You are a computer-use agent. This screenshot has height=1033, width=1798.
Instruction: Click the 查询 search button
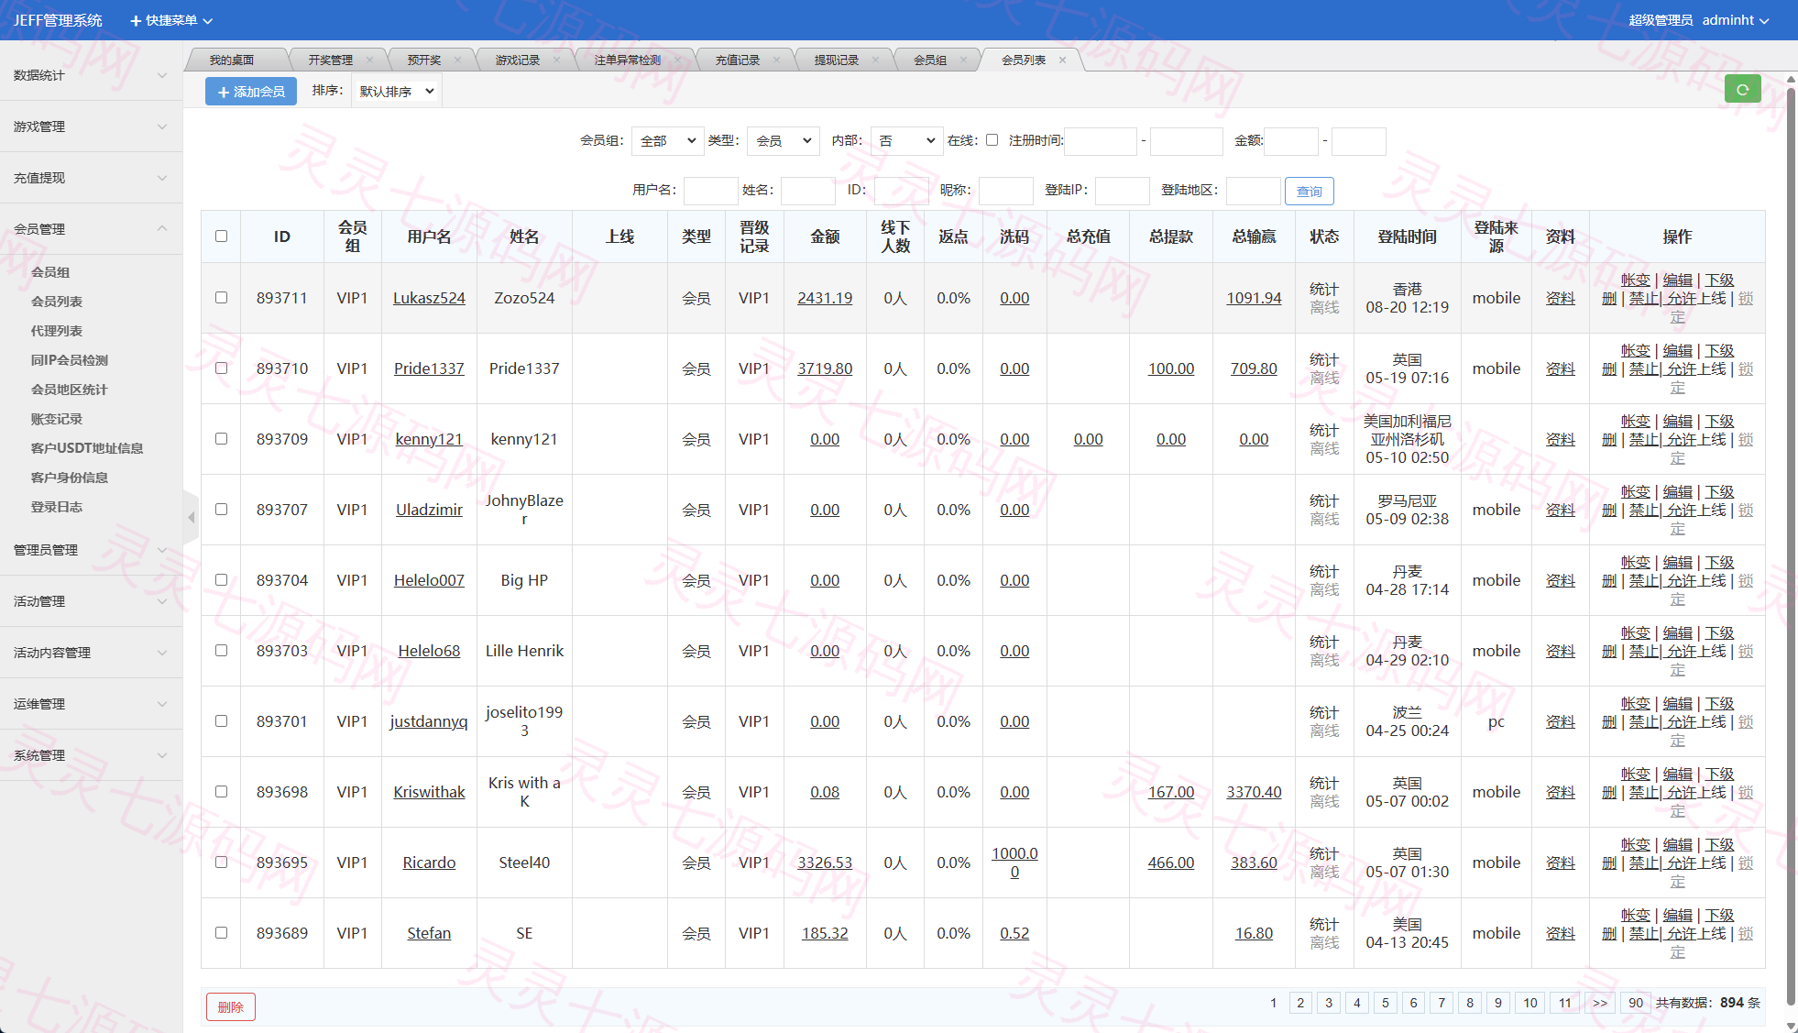point(1309,191)
